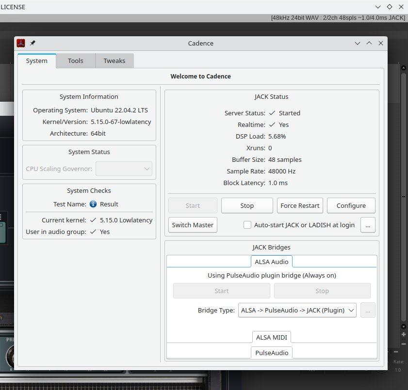The height and width of the screenshot is (390, 408).
Task: Switch to the Tweaks tab
Action: click(114, 61)
